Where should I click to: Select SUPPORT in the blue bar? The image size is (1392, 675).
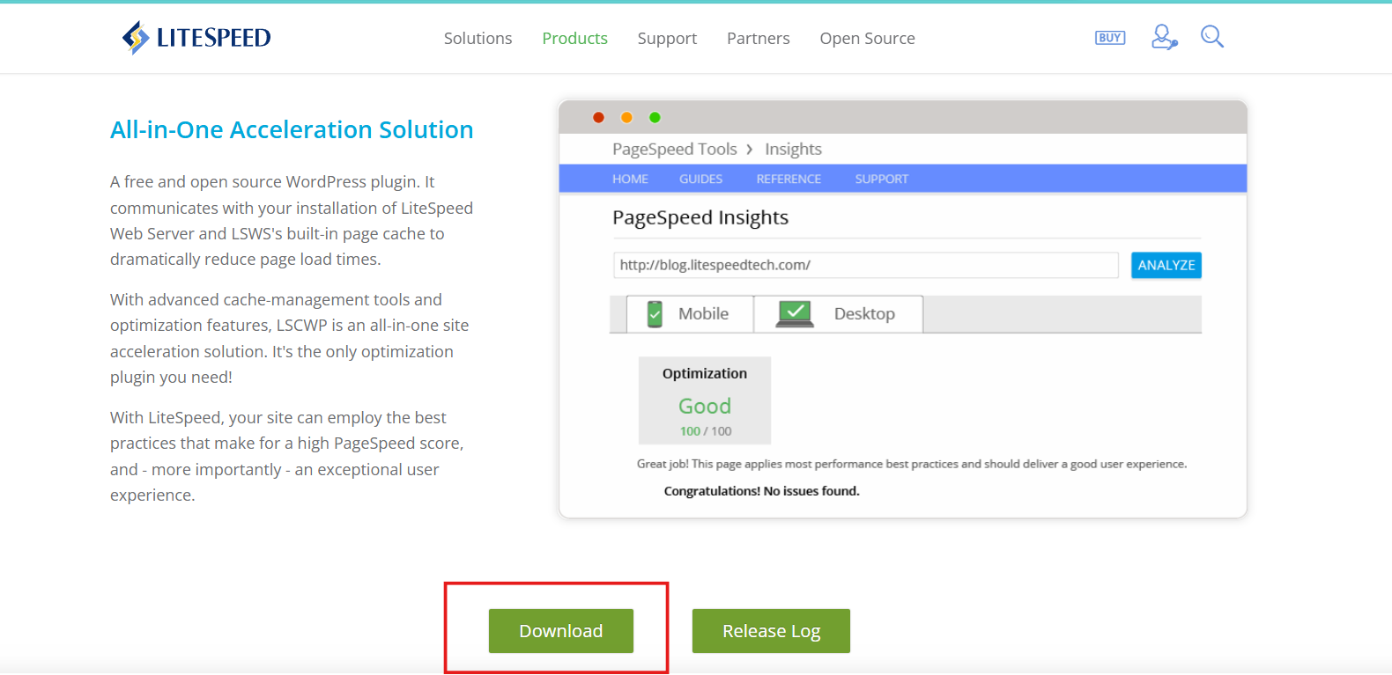click(x=881, y=179)
